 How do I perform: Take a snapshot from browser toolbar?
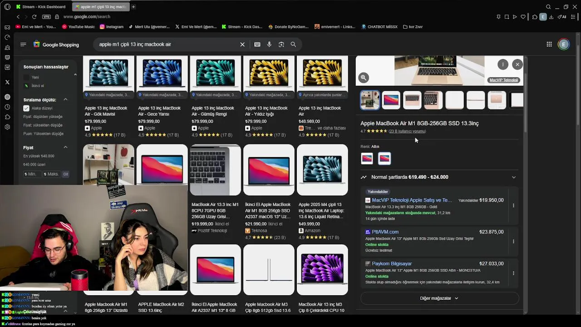[x=507, y=17]
